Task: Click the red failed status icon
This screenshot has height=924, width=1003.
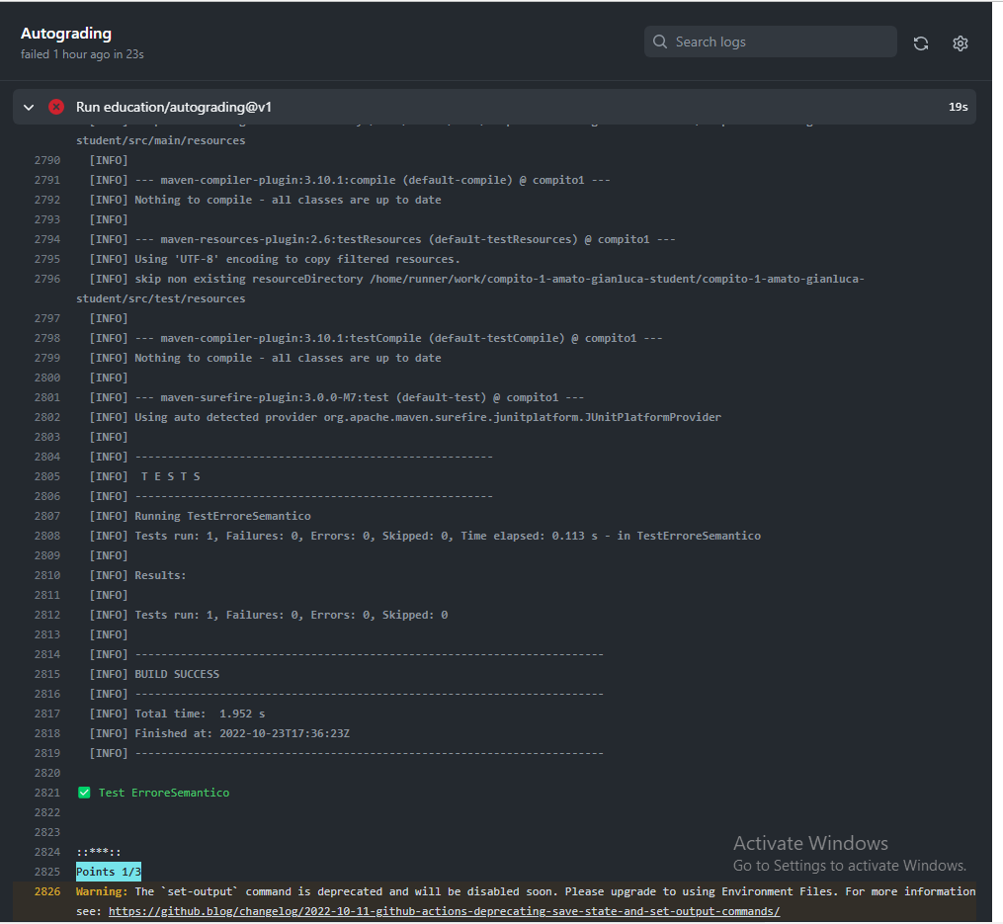Action: pyautogui.click(x=56, y=107)
